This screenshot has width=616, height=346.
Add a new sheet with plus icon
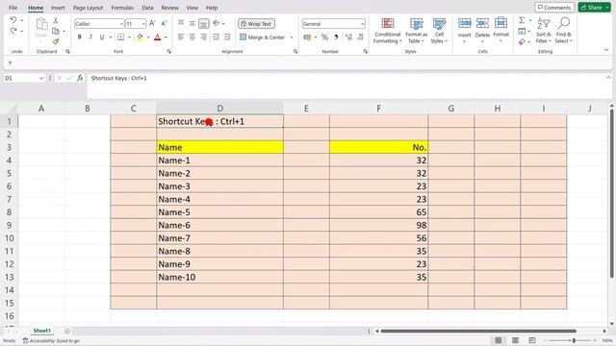point(66,331)
